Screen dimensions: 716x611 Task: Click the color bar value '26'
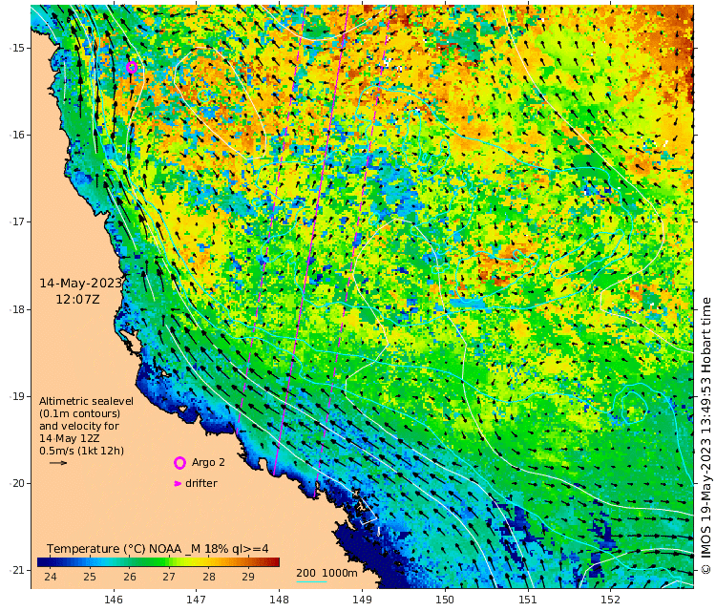pos(130,577)
